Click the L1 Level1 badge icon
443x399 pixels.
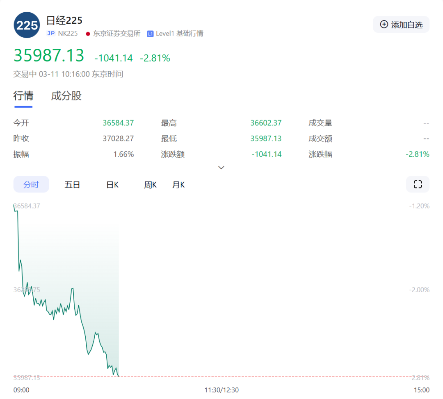[150, 34]
